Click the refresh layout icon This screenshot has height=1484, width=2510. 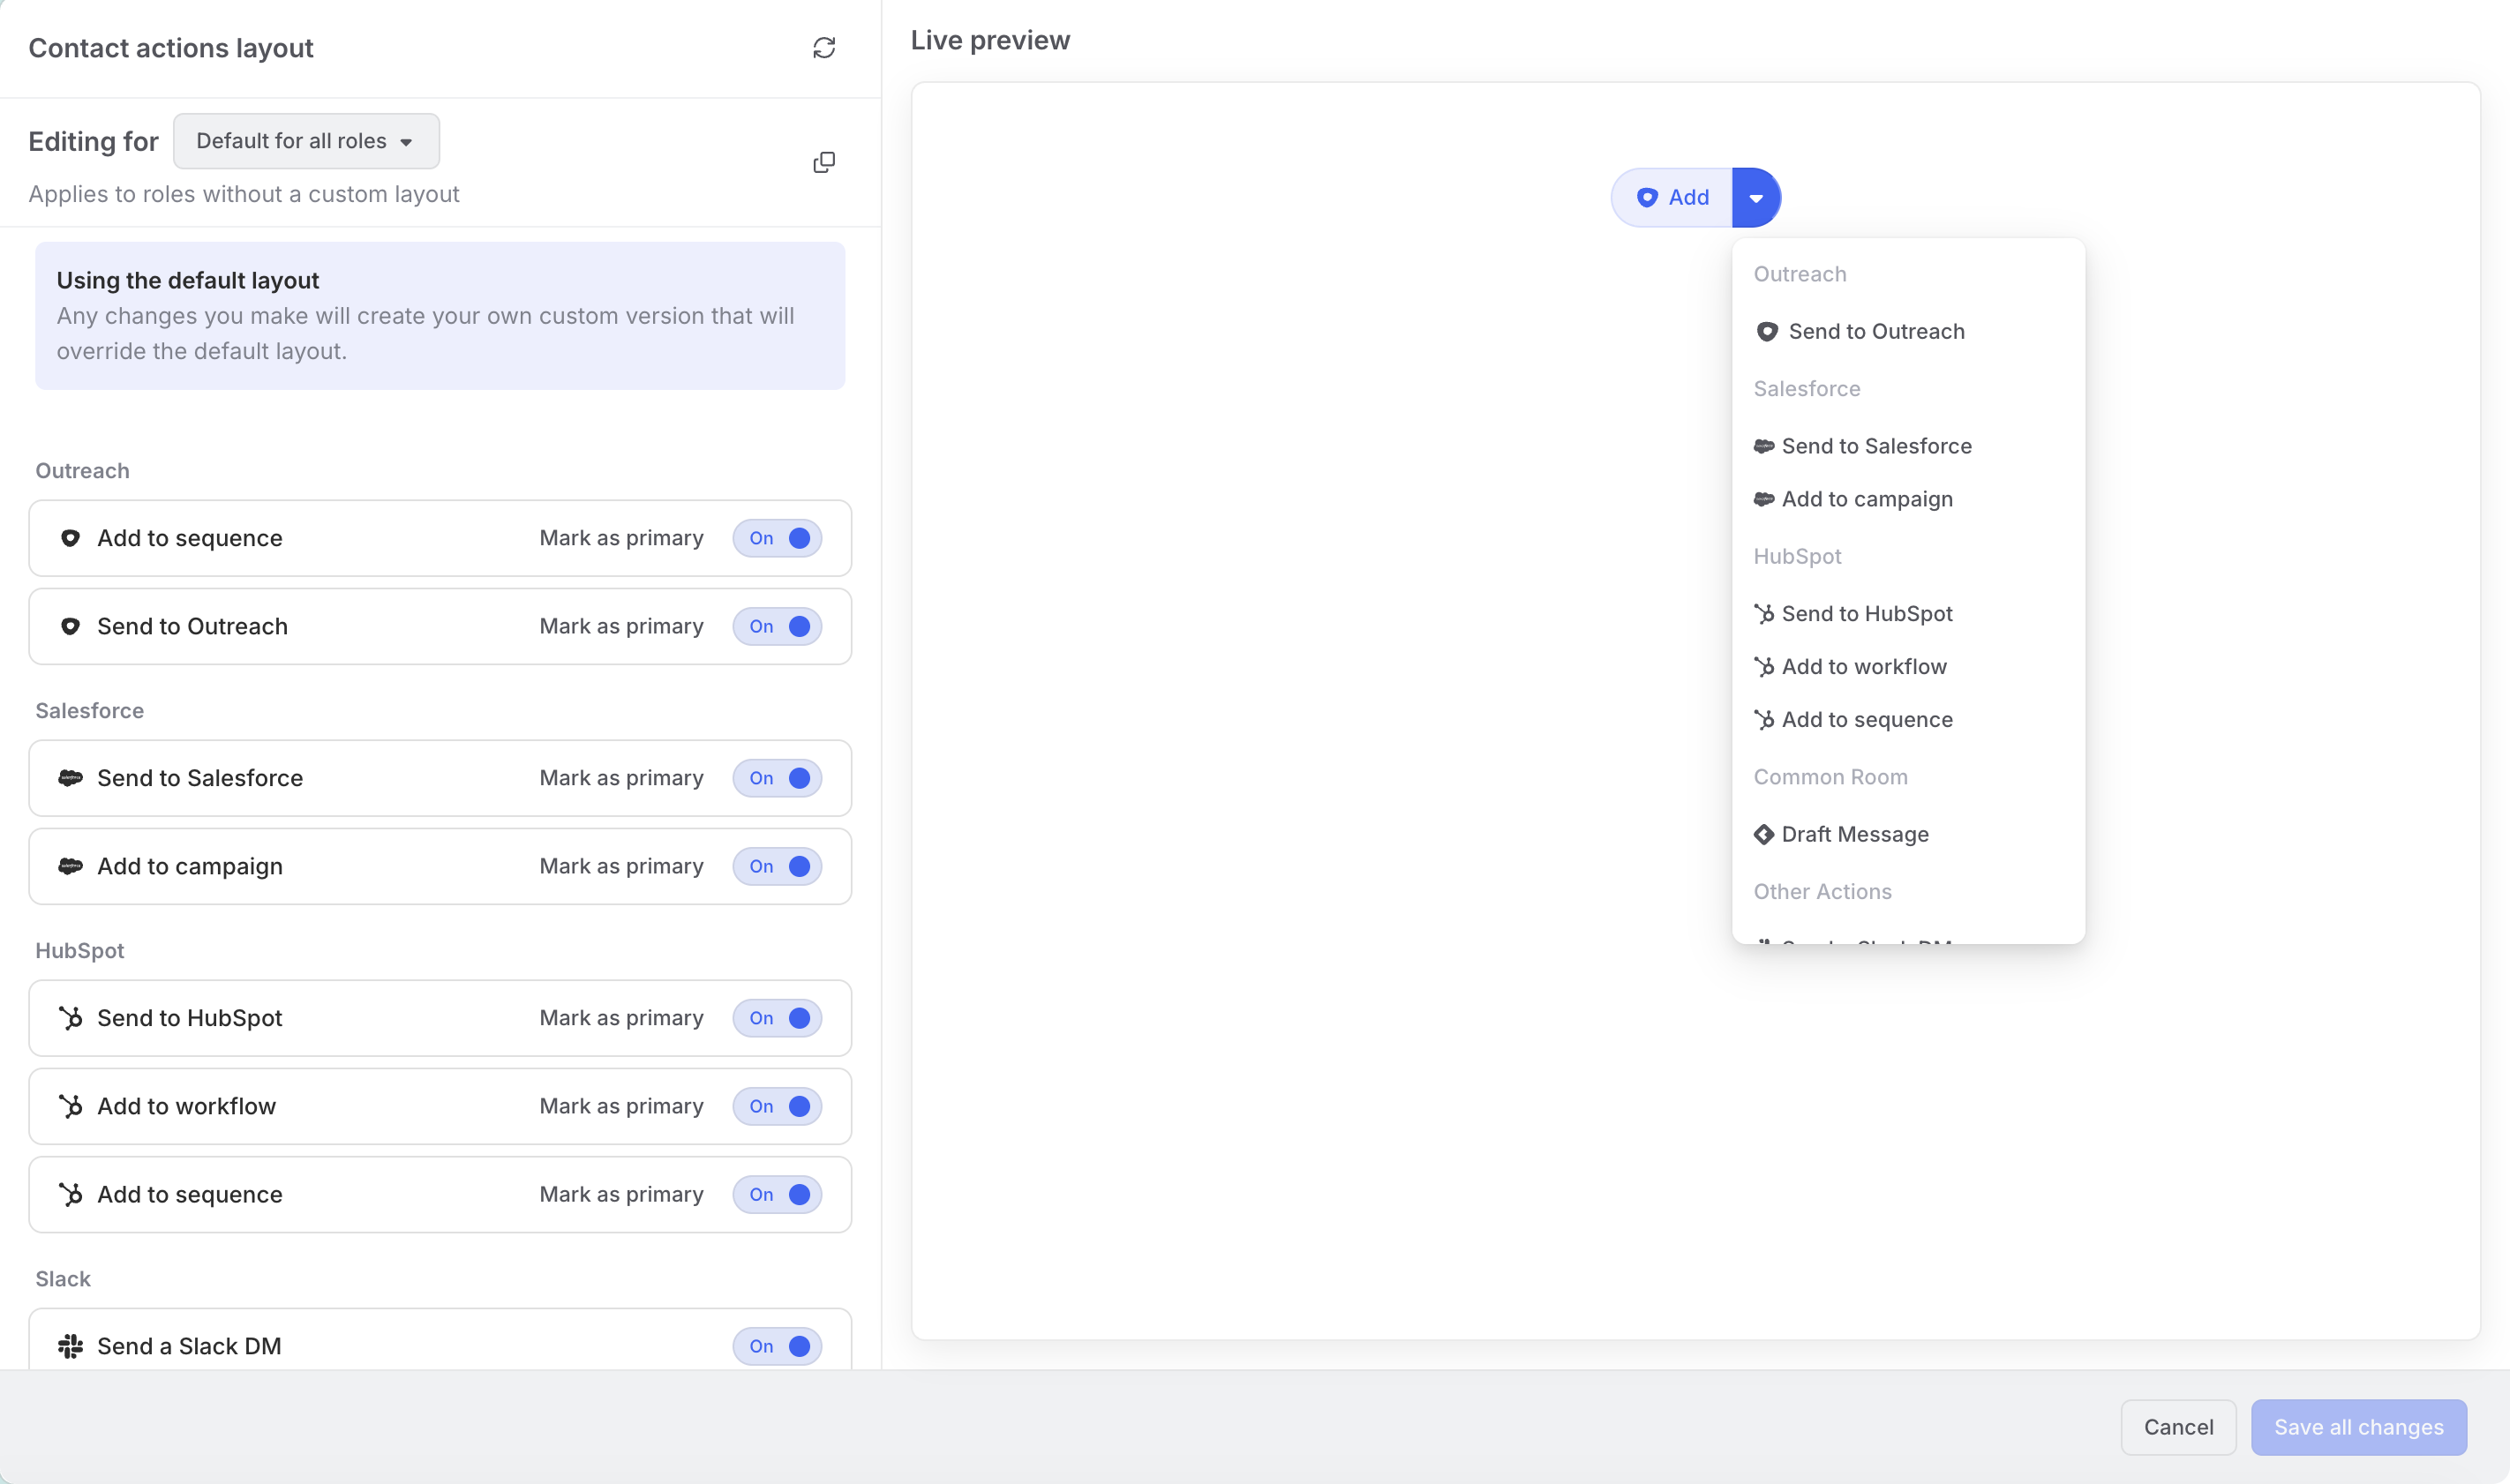click(823, 48)
